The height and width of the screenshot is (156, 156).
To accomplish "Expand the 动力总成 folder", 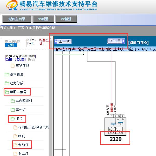I will pyautogui.click(x=17, y=83).
